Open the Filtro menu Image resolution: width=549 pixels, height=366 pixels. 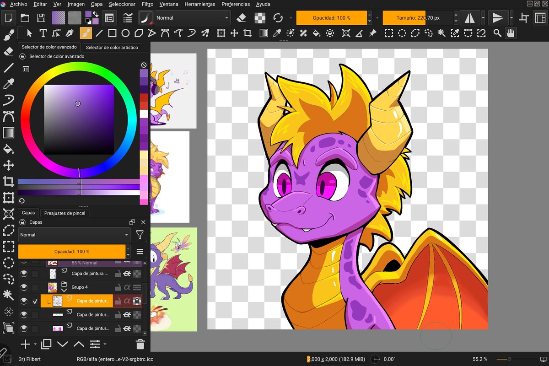147,4
